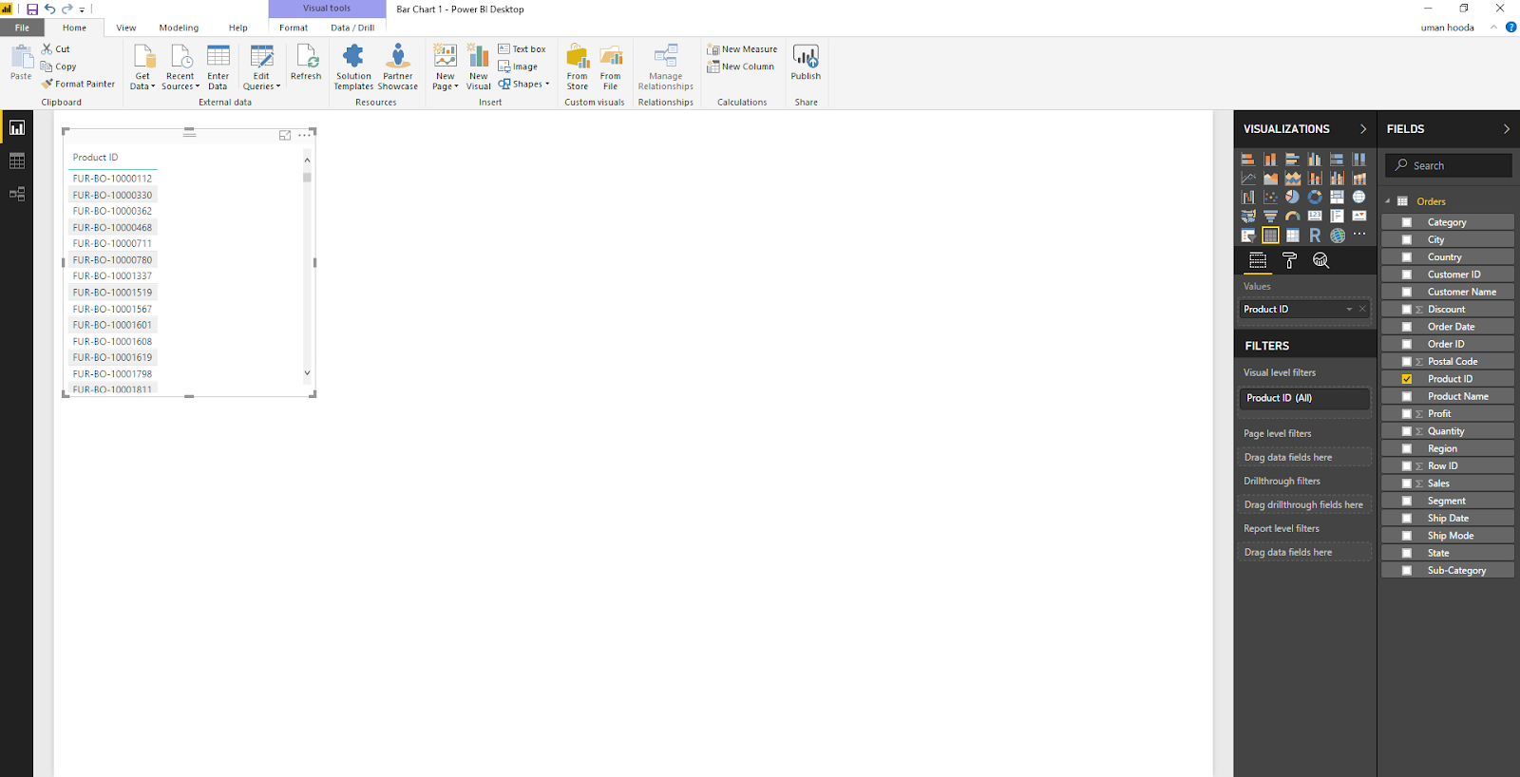Collapse the Orders table tree
1520x777 pixels.
(x=1387, y=201)
